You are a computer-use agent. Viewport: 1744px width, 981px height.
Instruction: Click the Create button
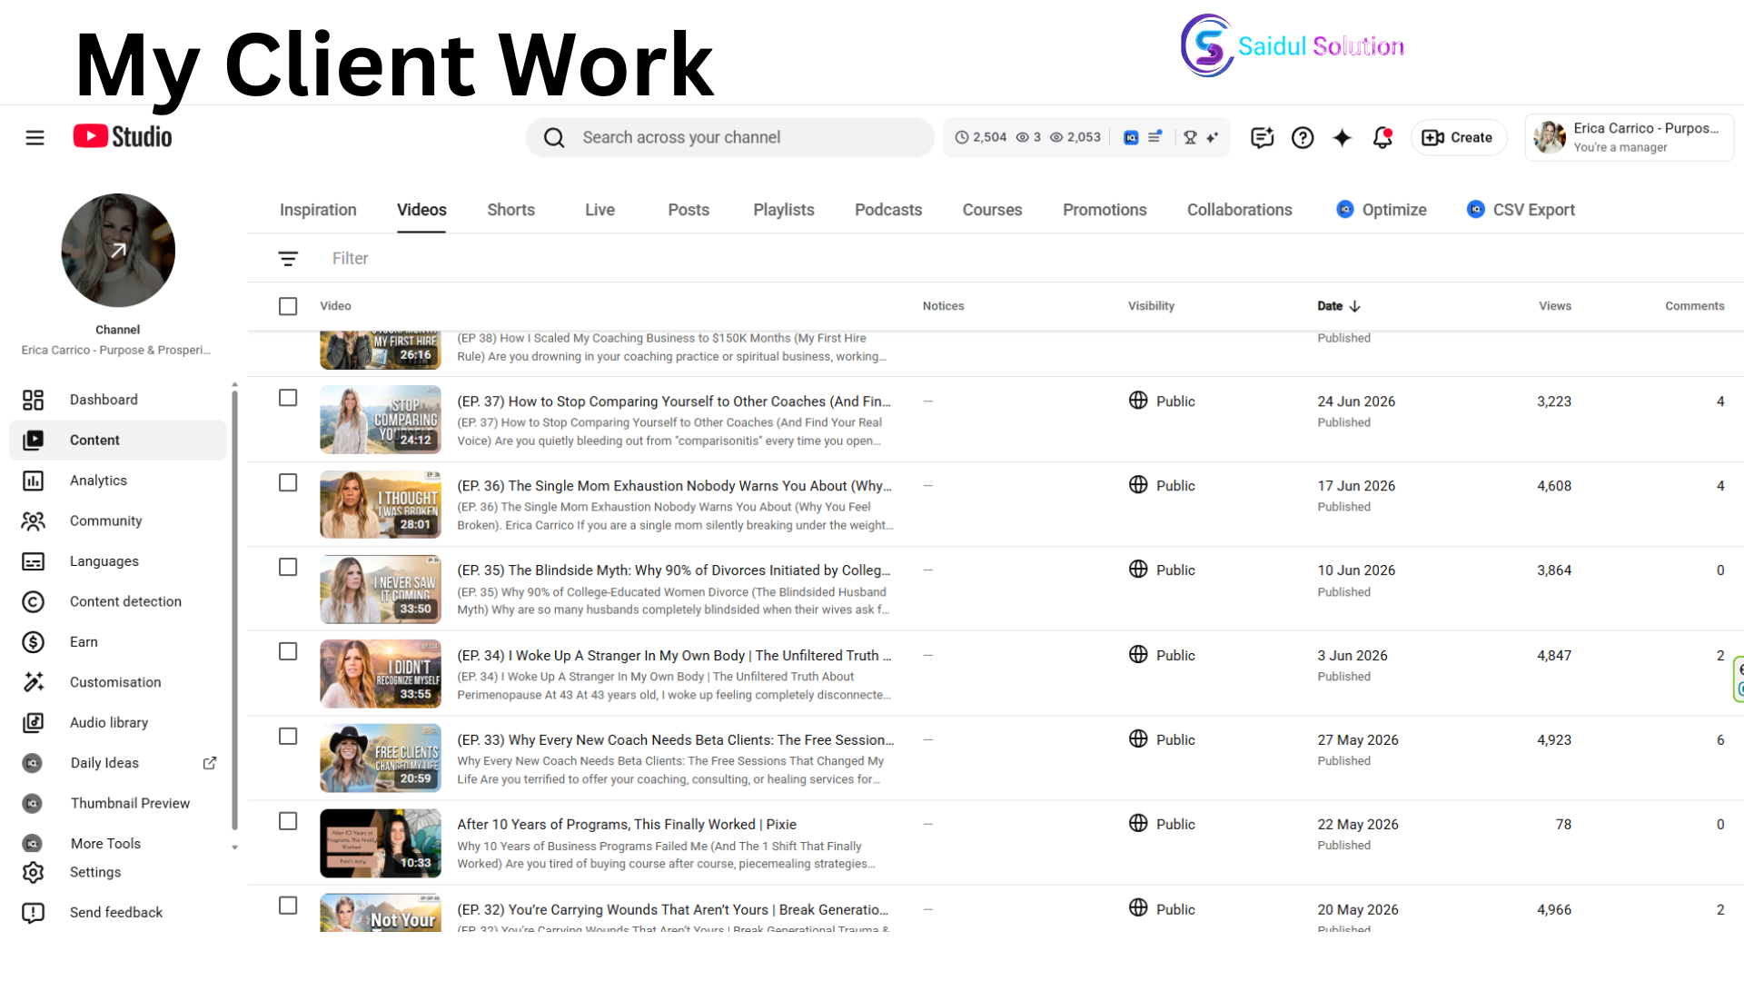pos(1458,138)
